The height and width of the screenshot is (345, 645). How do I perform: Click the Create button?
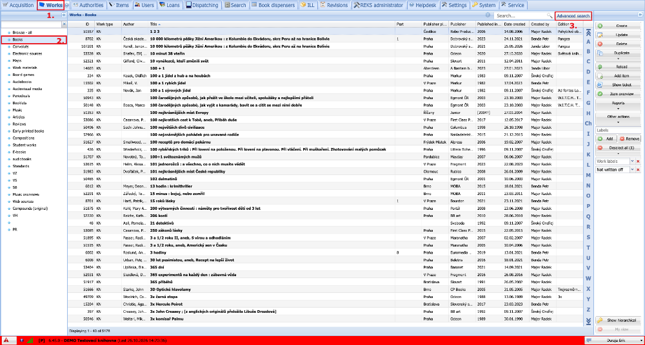pos(619,26)
